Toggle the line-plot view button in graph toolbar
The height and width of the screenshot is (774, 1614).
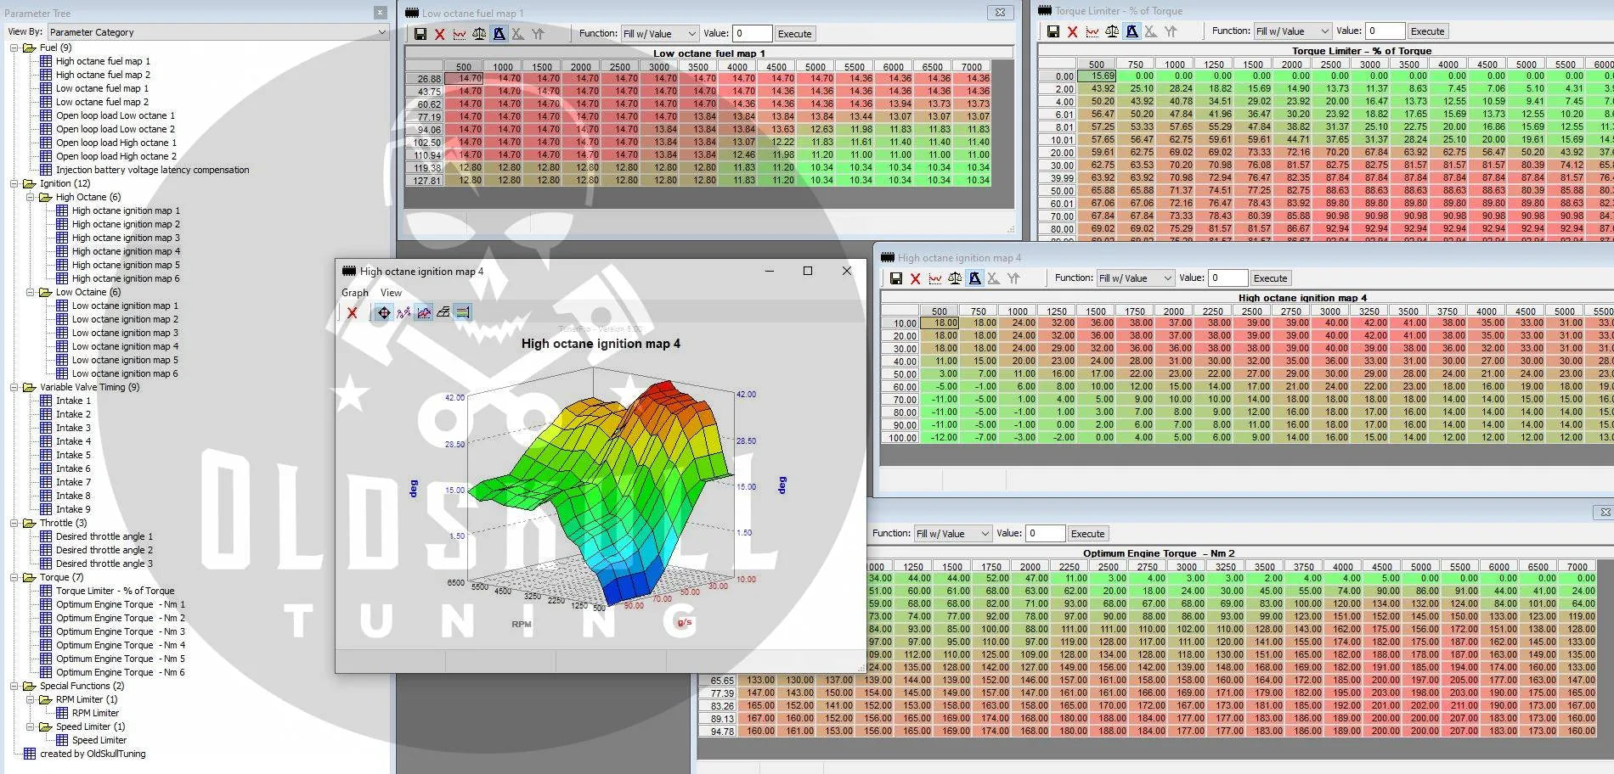coord(403,312)
